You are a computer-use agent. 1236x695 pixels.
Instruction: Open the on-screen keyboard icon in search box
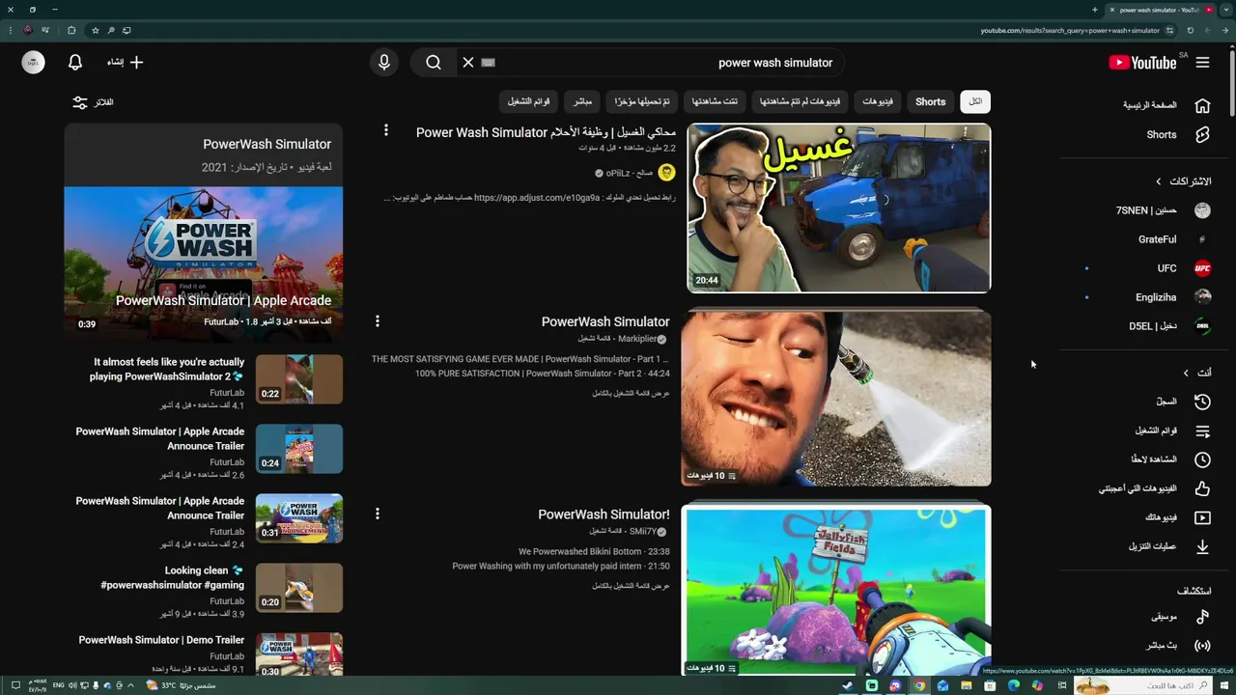click(488, 63)
